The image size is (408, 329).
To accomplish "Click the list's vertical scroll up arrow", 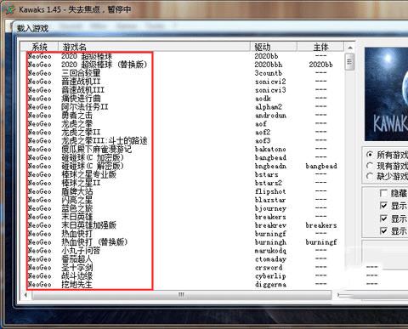I will coord(350,48).
